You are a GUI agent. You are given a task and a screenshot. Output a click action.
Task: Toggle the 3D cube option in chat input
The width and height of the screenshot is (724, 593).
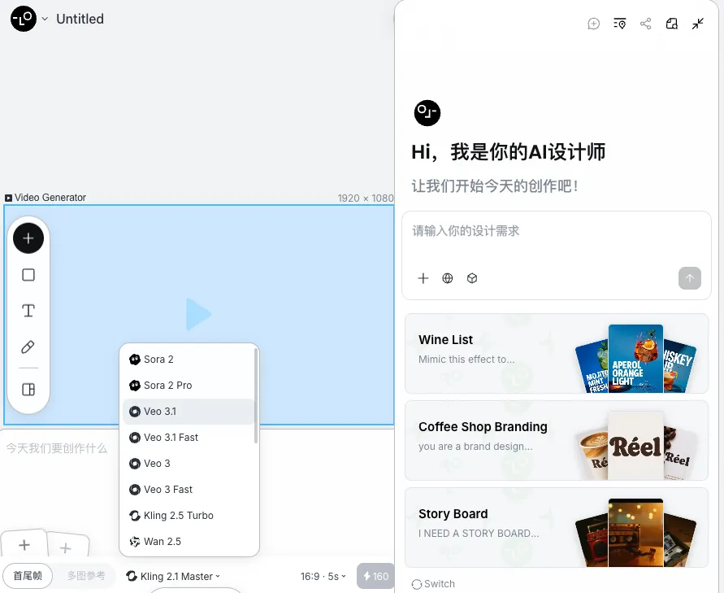[472, 278]
